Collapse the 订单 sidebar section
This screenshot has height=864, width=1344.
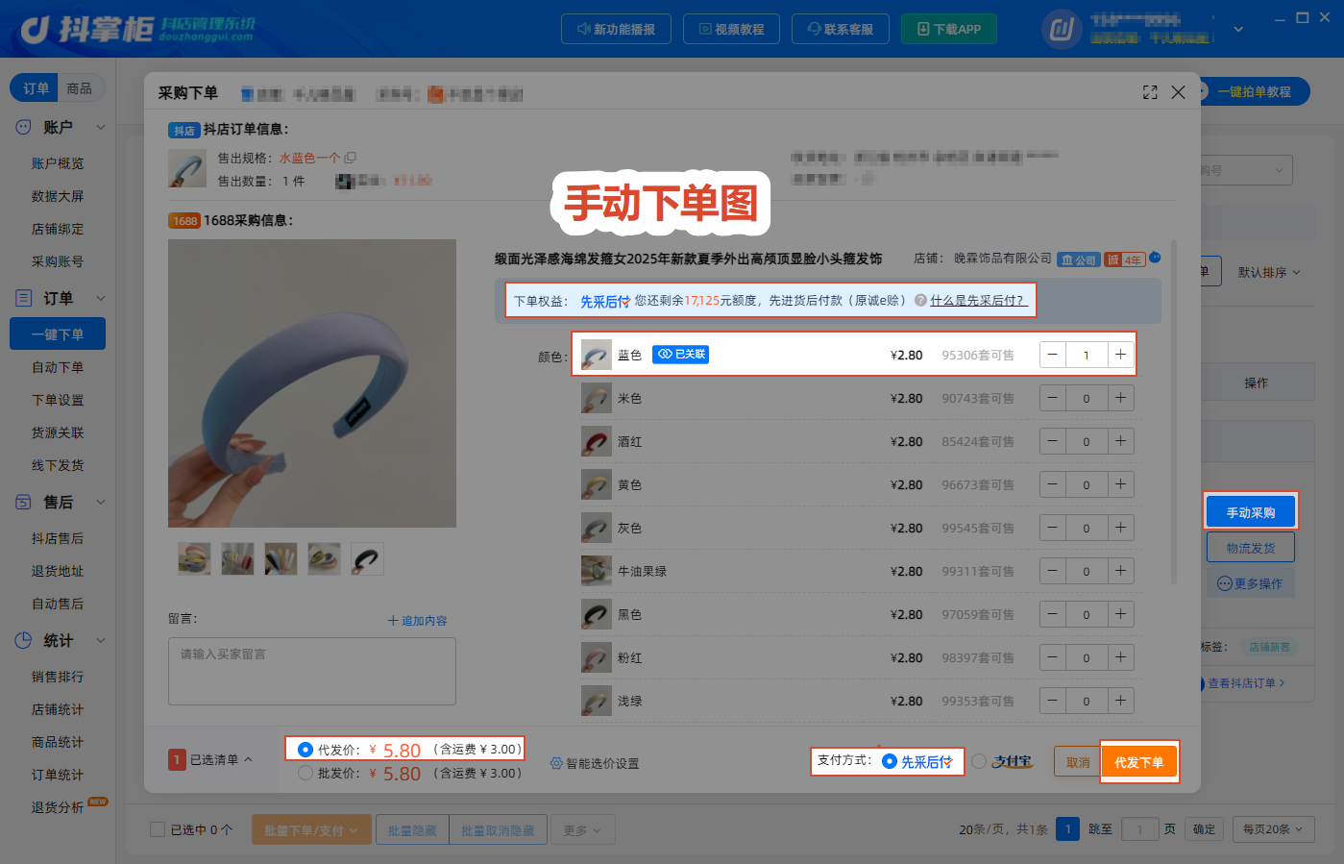[101, 298]
